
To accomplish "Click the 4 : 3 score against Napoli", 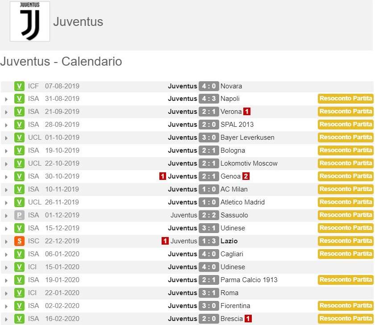I will click(208, 99).
